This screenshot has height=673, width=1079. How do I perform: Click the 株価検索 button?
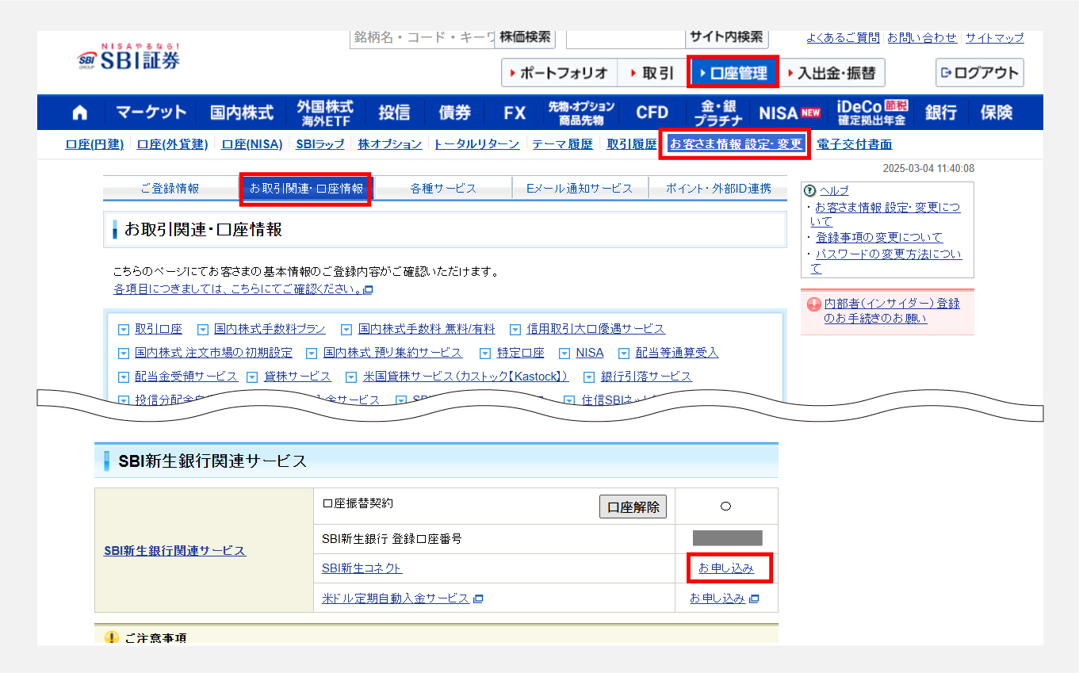[x=526, y=39]
